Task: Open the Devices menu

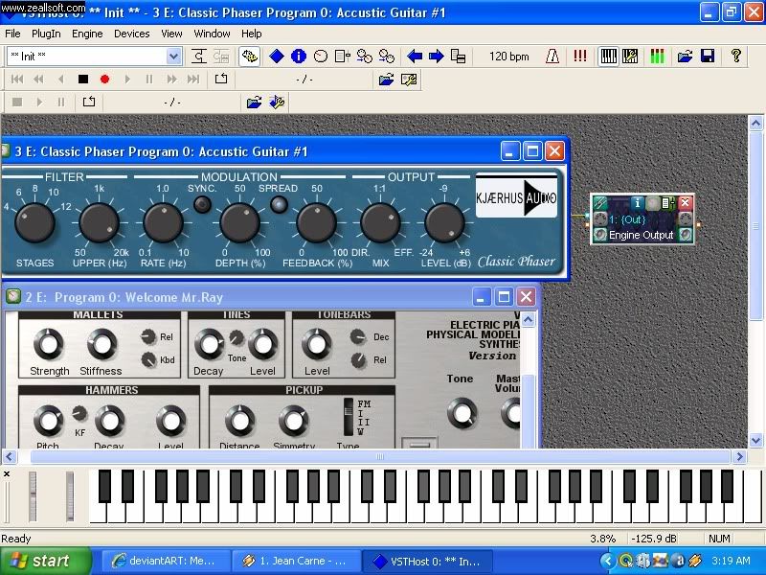Action: tap(131, 34)
